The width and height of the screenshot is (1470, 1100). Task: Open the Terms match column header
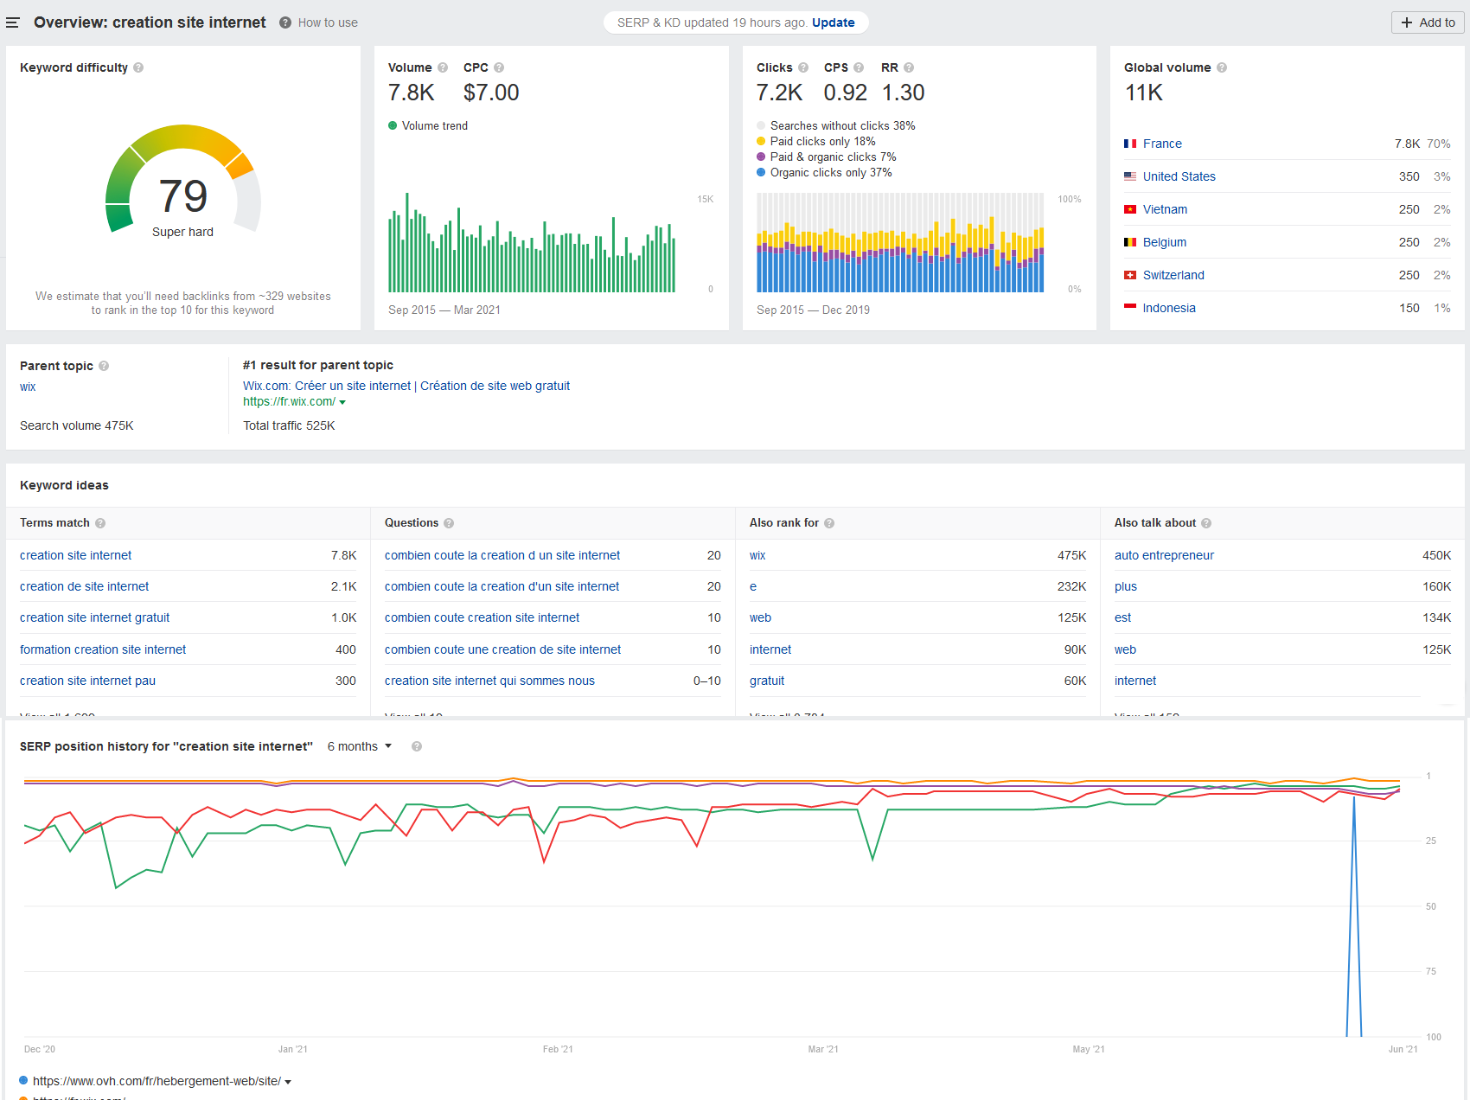pos(54,523)
